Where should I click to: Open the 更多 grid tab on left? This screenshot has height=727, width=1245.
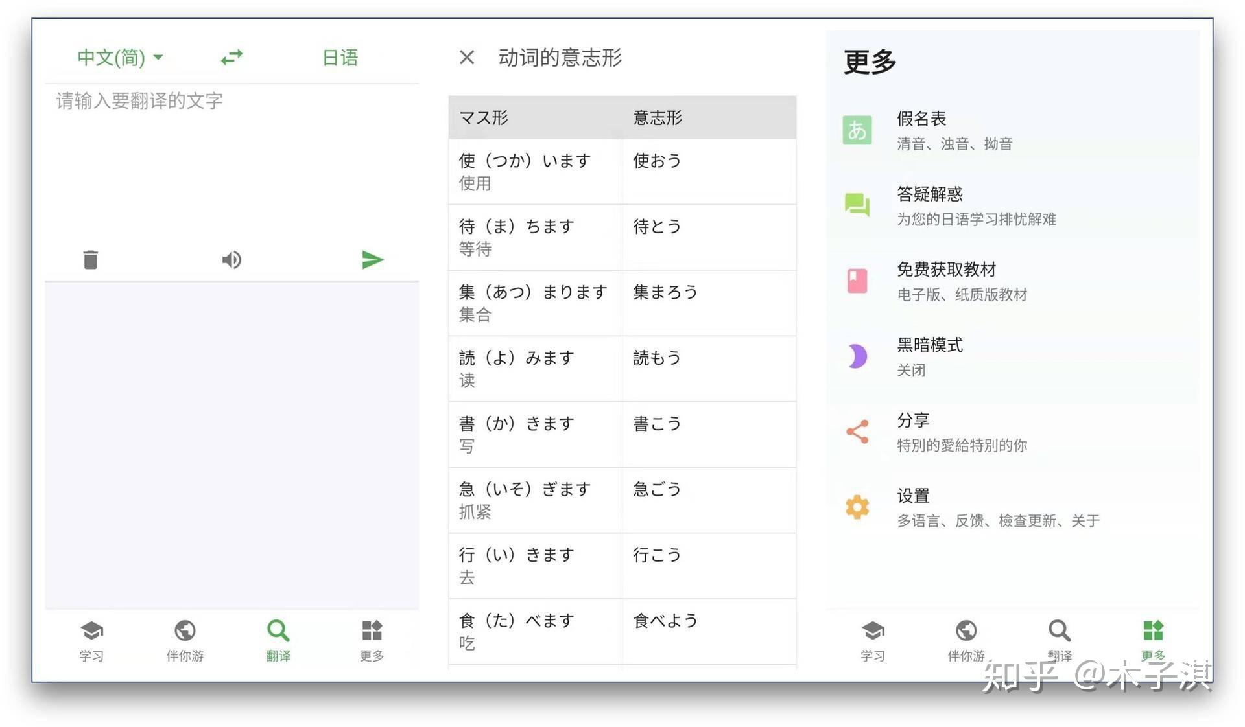click(x=372, y=640)
